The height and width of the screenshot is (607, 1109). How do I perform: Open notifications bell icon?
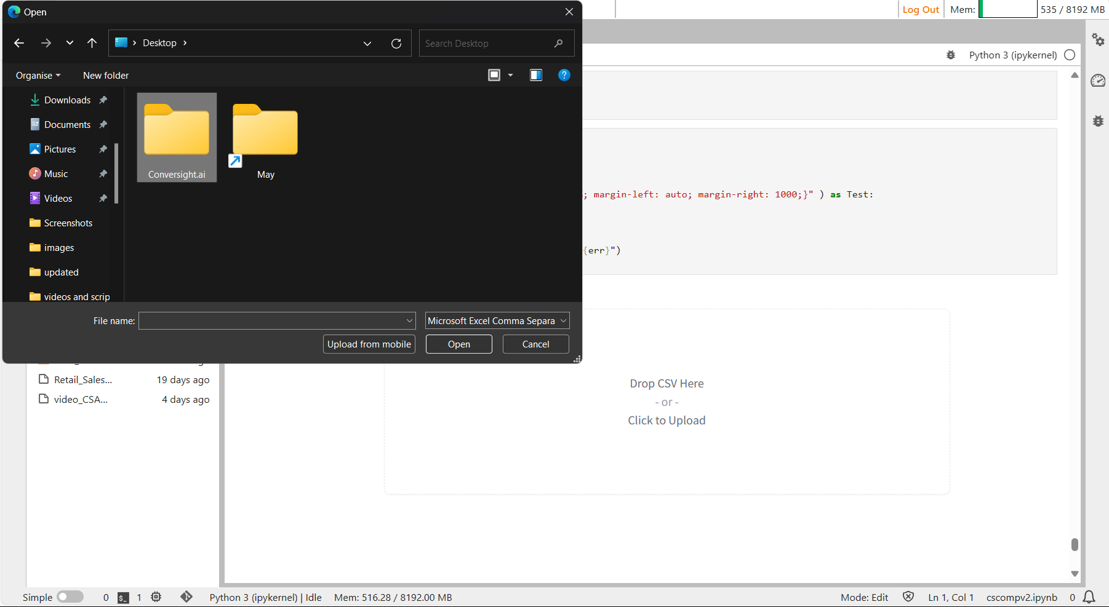[x=1089, y=597]
